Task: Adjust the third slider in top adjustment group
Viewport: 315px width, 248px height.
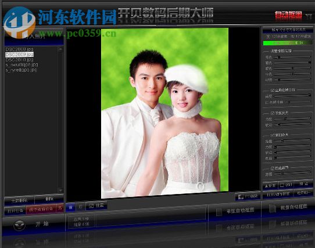Action: 292,69
